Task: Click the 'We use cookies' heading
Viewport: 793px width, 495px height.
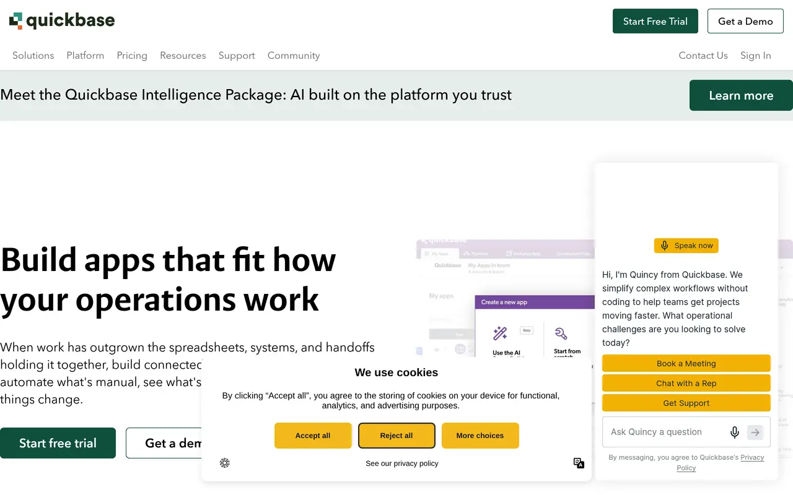Action: click(396, 372)
